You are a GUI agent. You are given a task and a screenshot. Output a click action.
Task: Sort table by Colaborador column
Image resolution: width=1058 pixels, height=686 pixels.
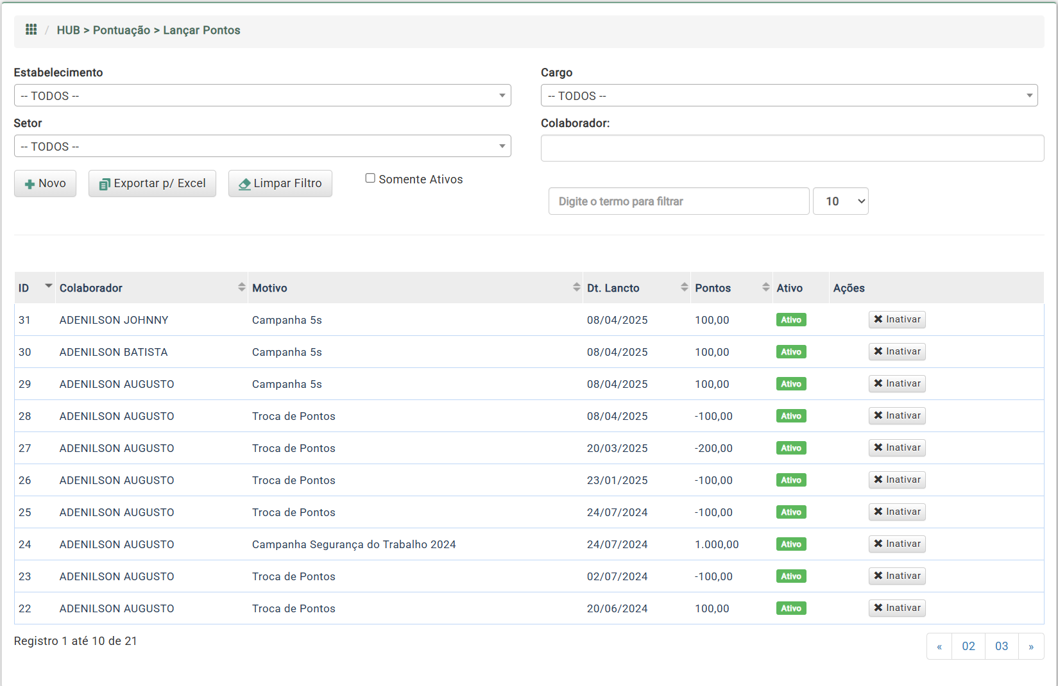tap(152, 288)
